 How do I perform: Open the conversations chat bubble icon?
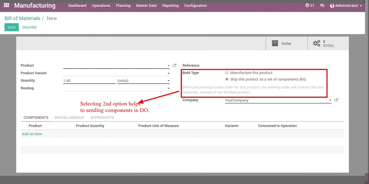pyautogui.click(x=322, y=6)
